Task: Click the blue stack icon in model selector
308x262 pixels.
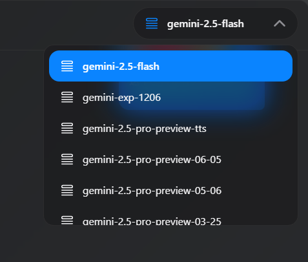Action: tap(152, 23)
